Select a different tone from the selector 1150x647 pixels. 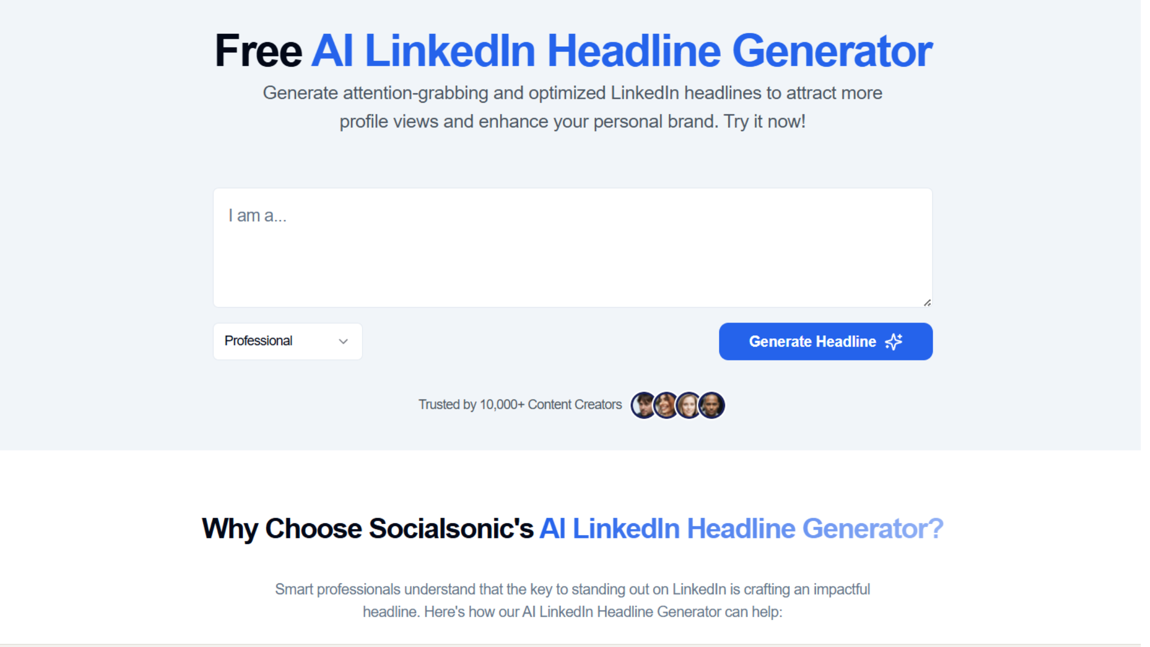coord(287,341)
